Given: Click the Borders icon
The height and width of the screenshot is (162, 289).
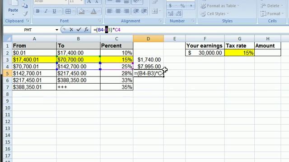Looking at the screenshot, I should point(68,11).
